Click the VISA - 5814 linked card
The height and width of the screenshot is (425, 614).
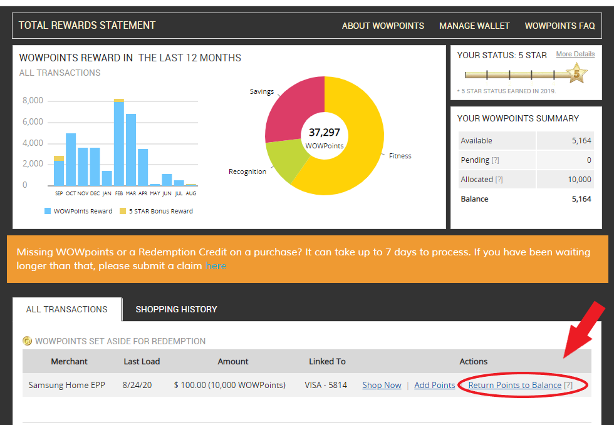[326, 385]
